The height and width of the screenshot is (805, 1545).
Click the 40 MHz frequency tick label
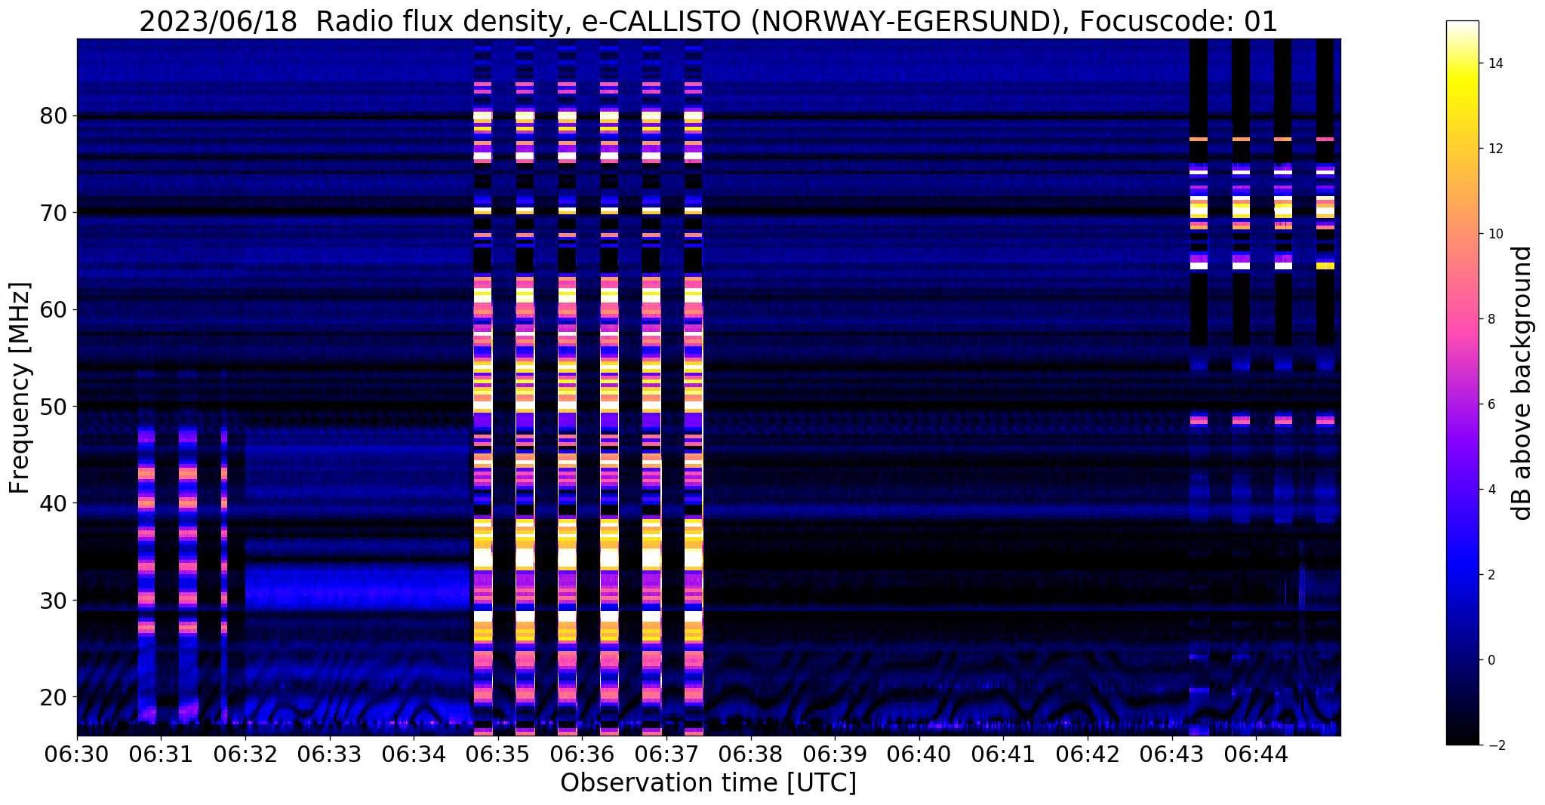tap(54, 503)
